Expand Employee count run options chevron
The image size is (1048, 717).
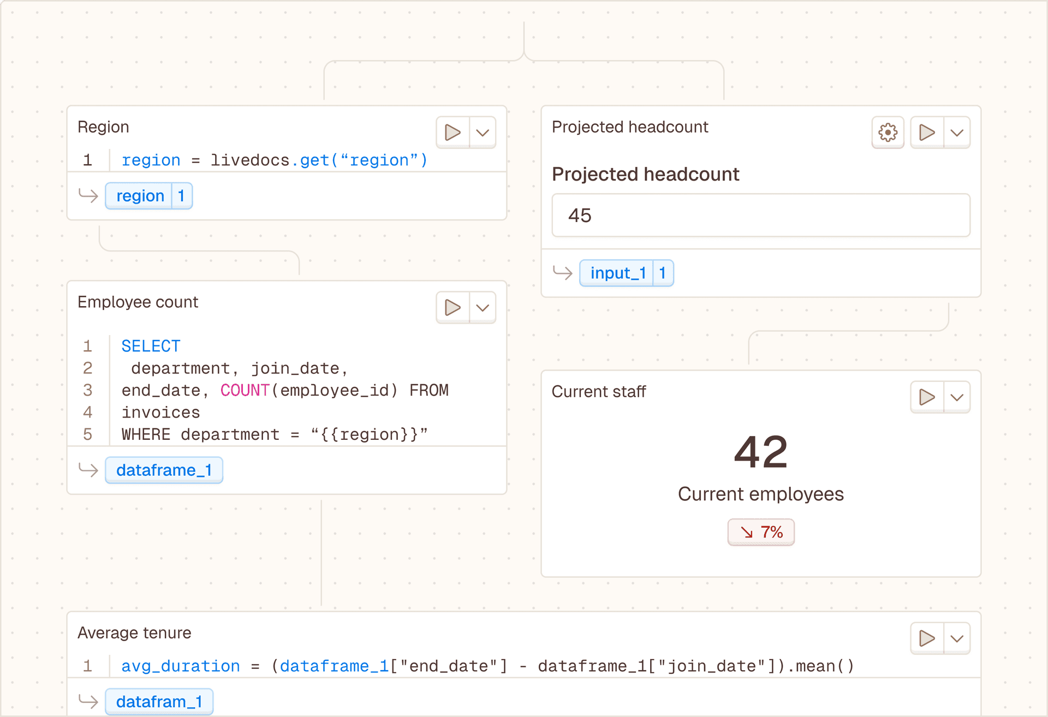pyautogui.click(x=483, y=308)
